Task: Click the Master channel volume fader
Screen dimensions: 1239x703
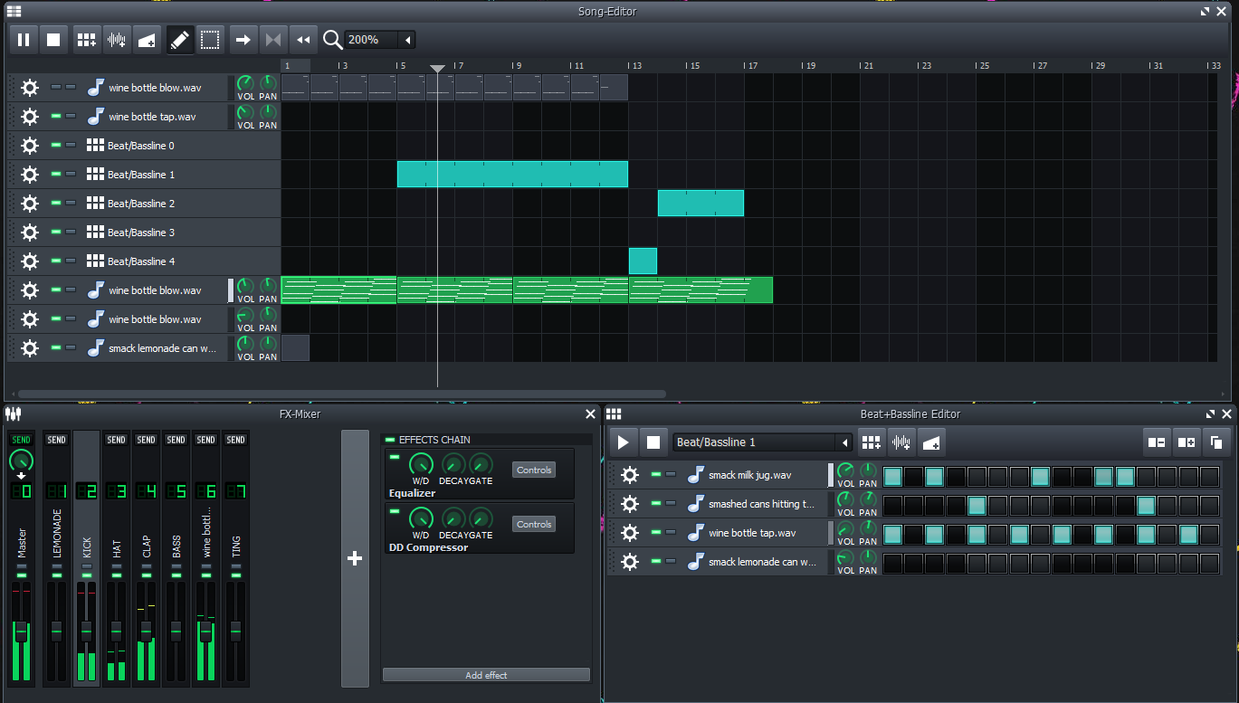Action: [22, 632]
